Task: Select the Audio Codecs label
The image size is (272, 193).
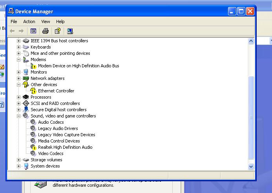Action: [51, 122]
